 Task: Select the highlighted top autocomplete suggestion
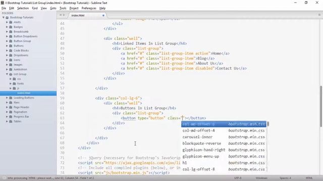tap(224, 124)
